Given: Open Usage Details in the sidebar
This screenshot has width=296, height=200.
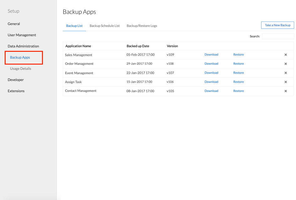Looking at the screenshot, I should click(x=20, y=69).
